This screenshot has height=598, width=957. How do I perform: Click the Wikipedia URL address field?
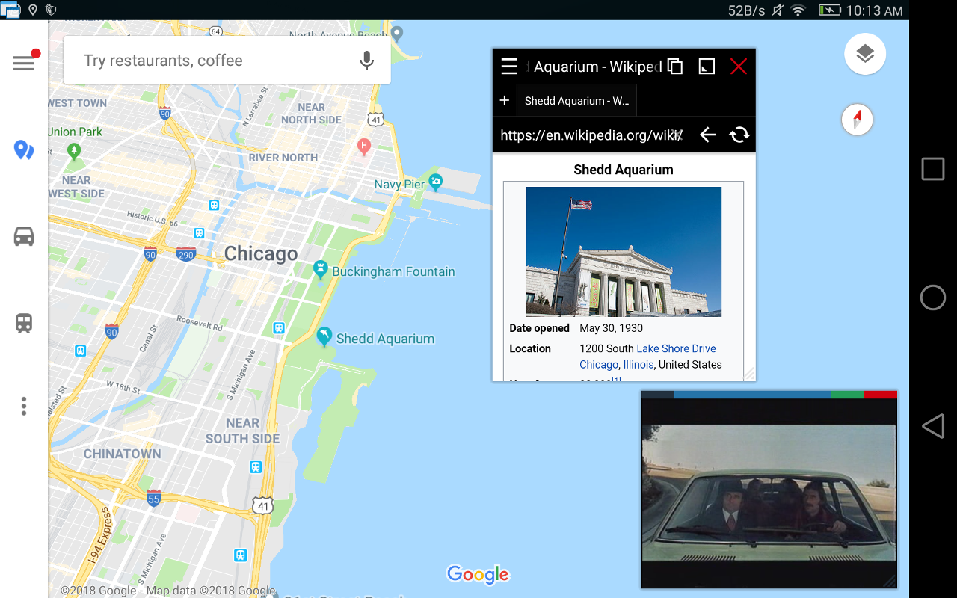coord(591,135)
